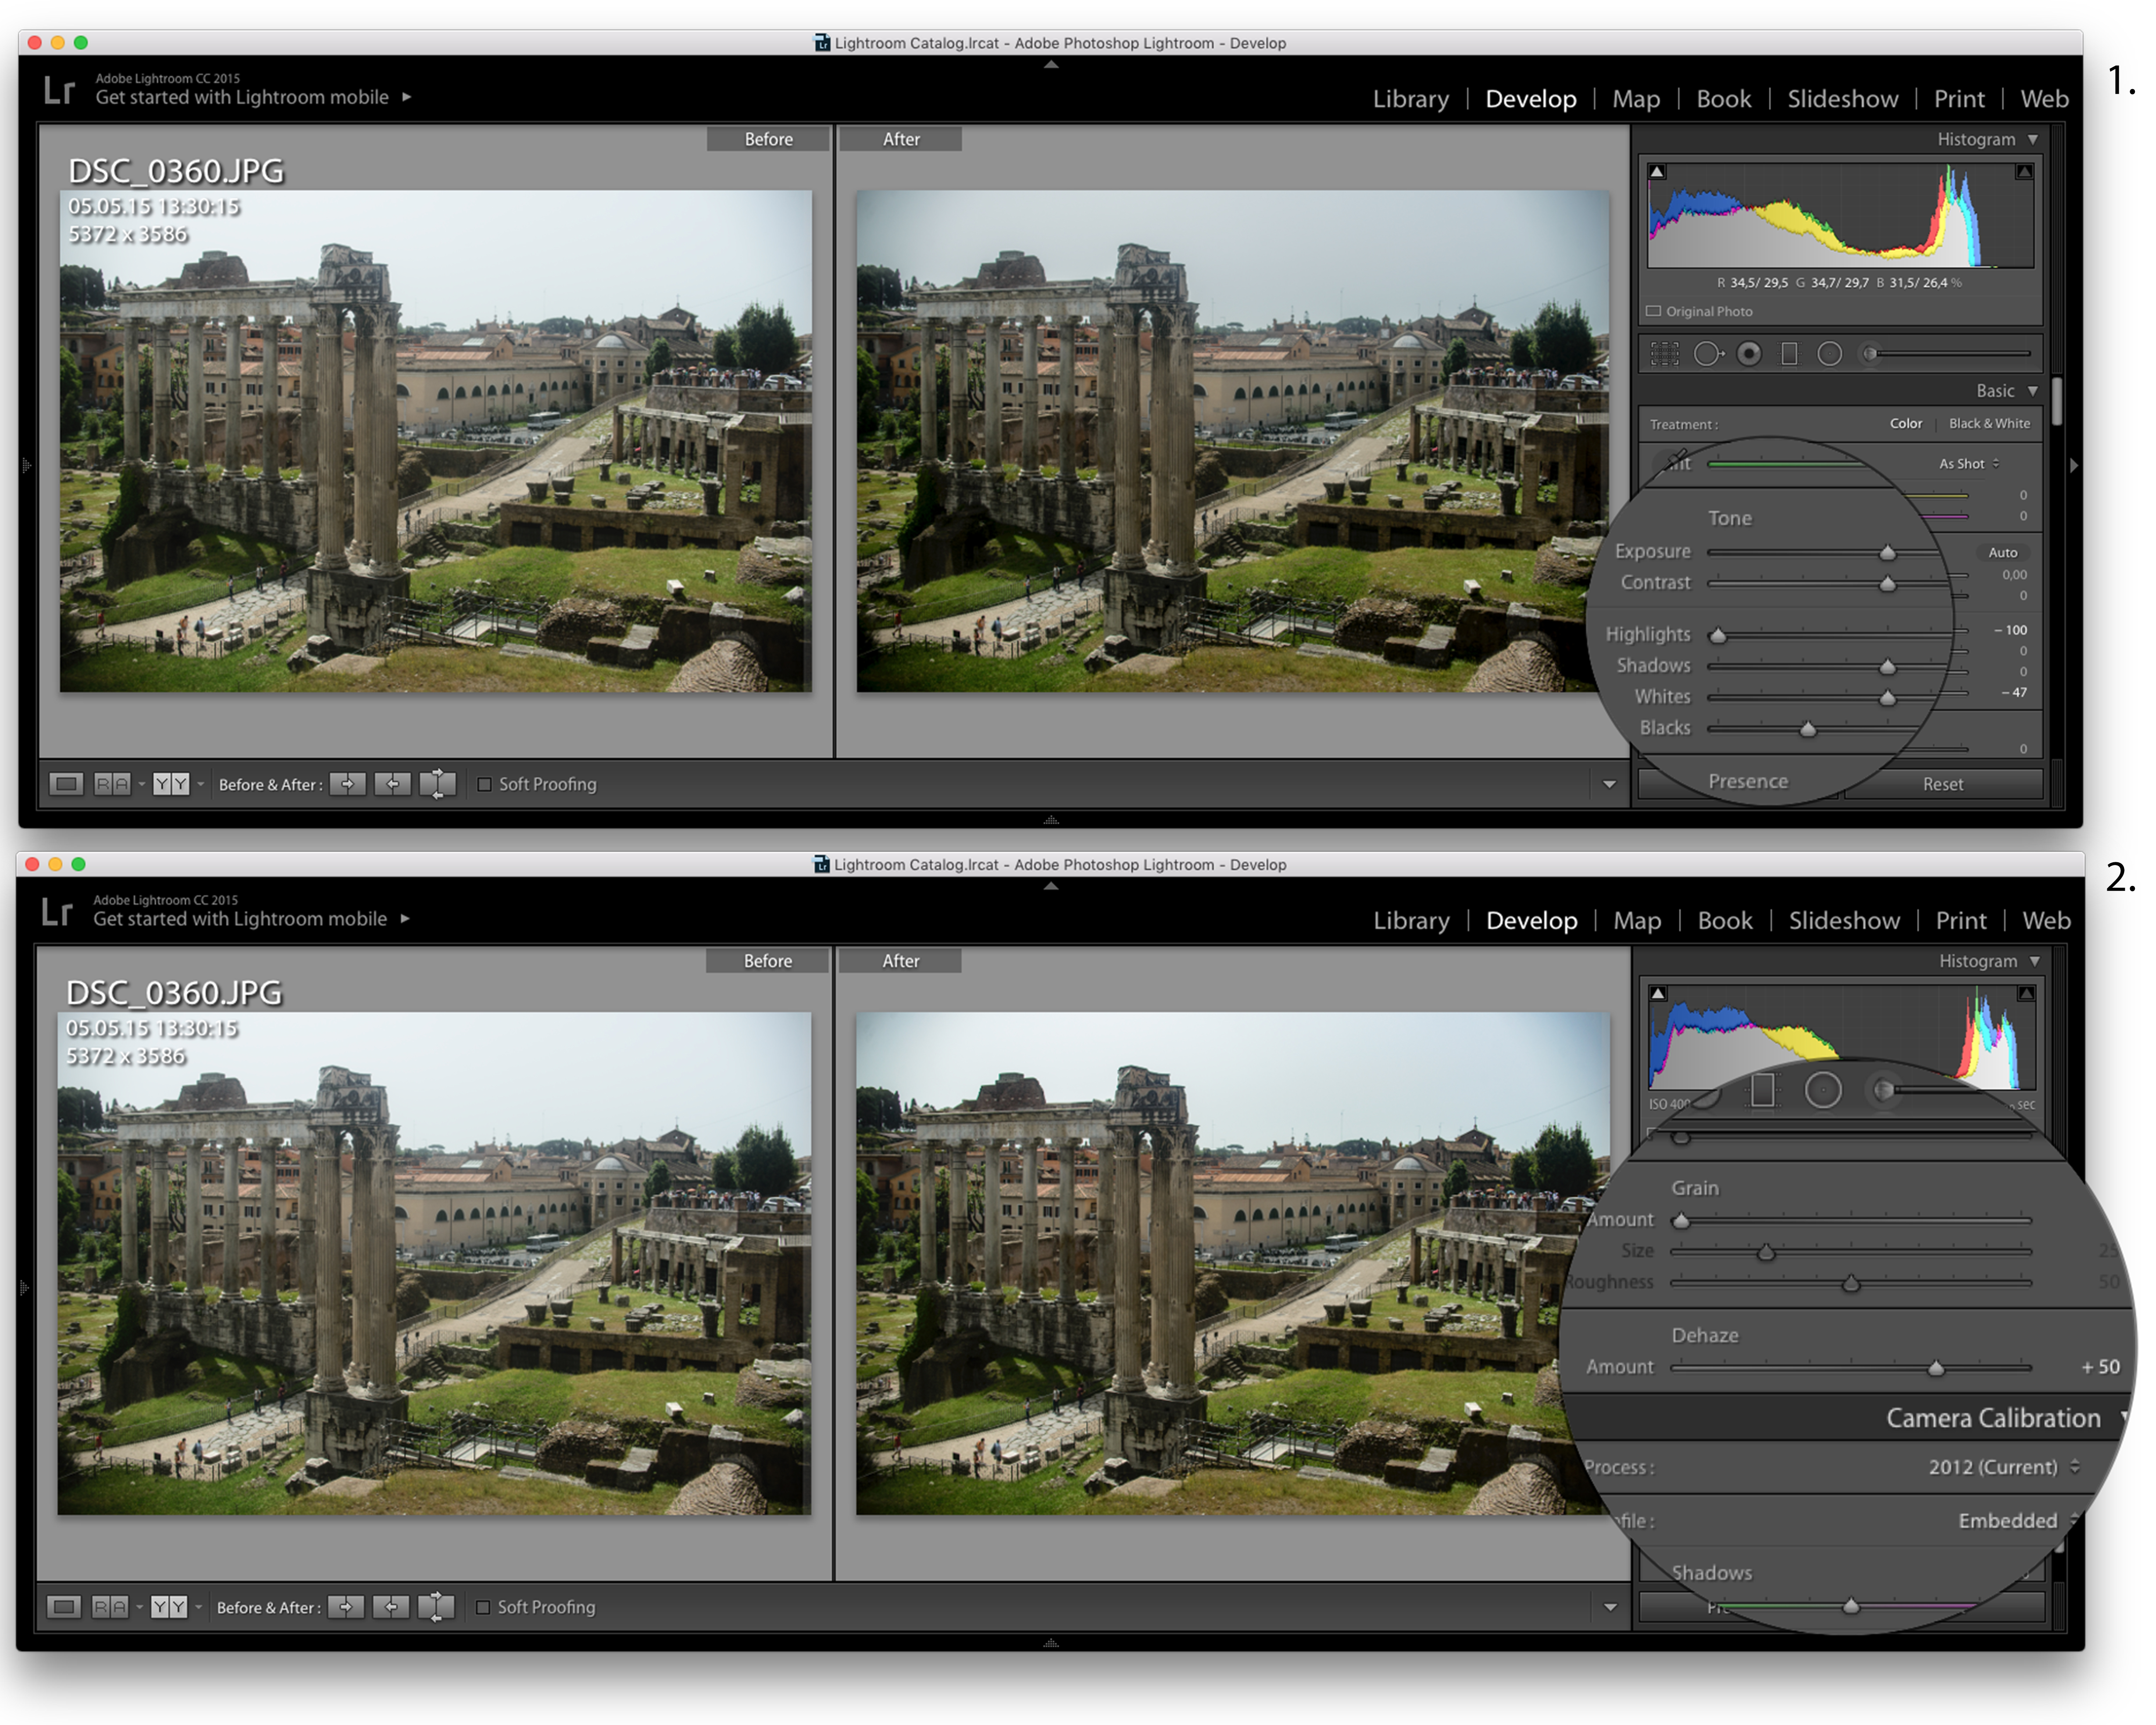Tick Original Photo checkbox in upper window
2156x1725 pixels.
[x=1654, y=311]
